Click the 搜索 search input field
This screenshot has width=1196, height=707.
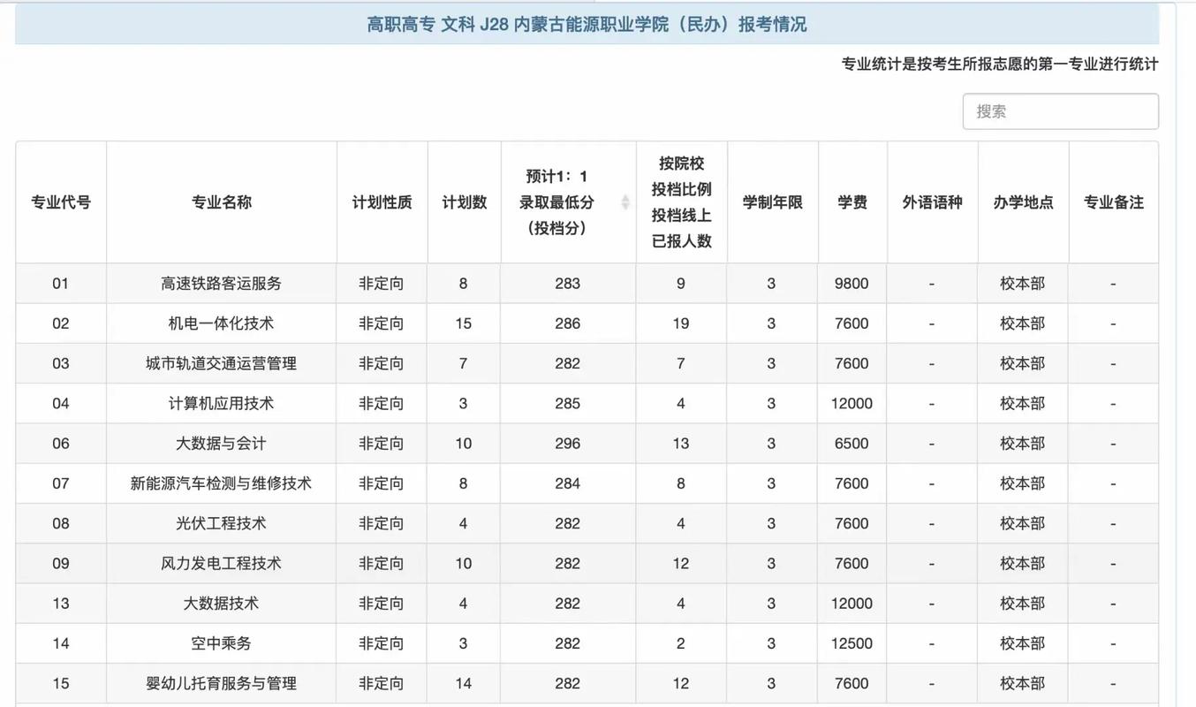tap(1060, 111)
